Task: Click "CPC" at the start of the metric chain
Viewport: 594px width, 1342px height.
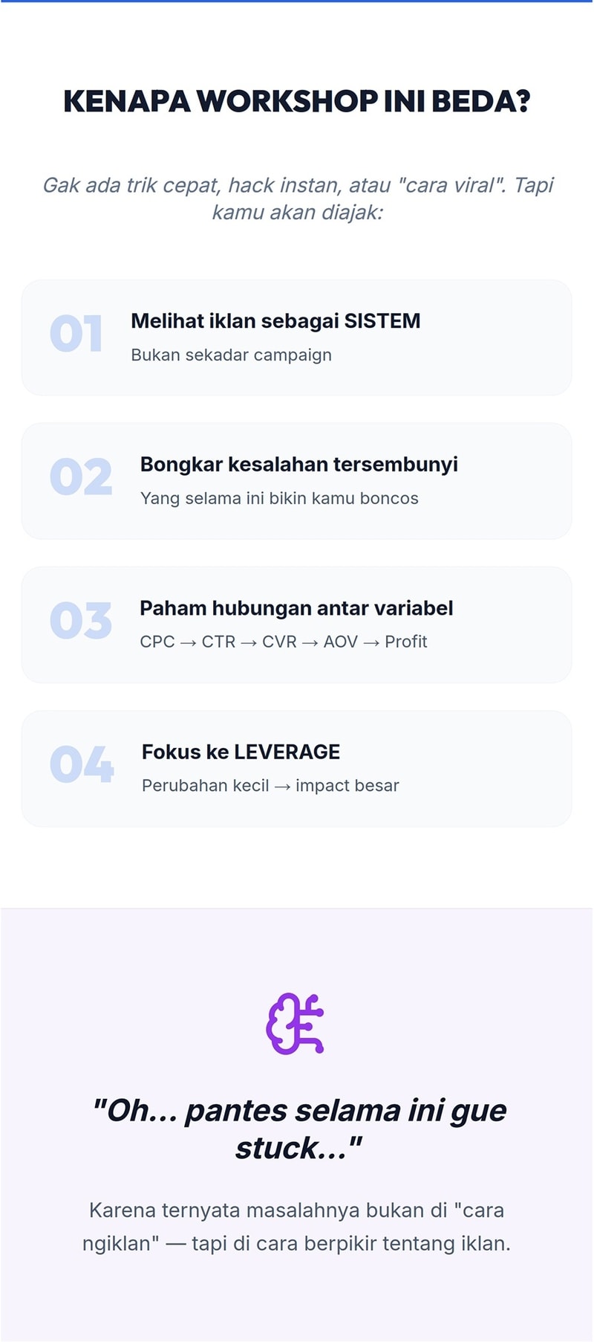Action: (157, 642)
